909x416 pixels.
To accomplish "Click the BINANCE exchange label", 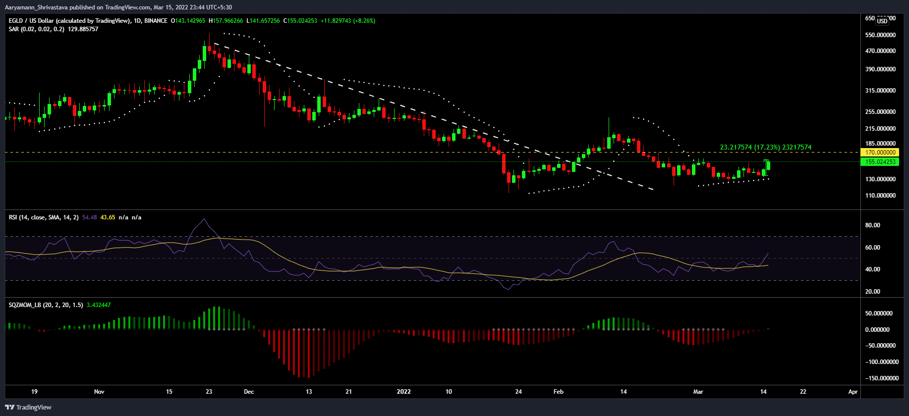I will pos(156,21).
